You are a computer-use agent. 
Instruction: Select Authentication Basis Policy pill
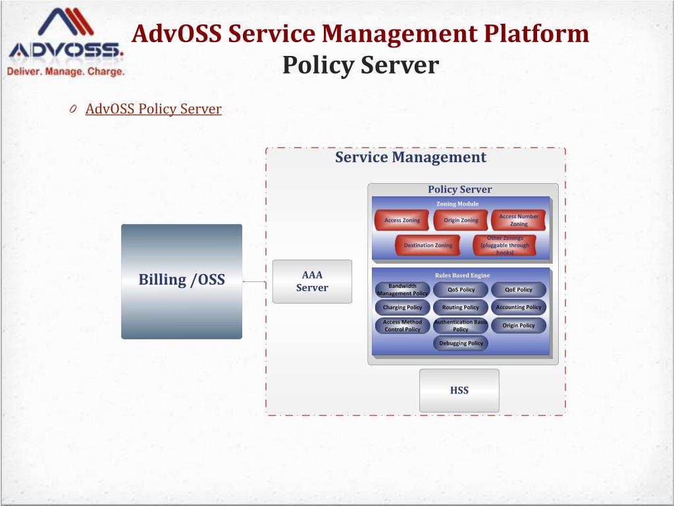461,325
